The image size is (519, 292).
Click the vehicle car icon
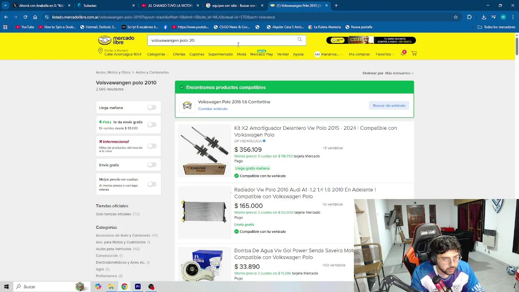(x=187, y=105)
